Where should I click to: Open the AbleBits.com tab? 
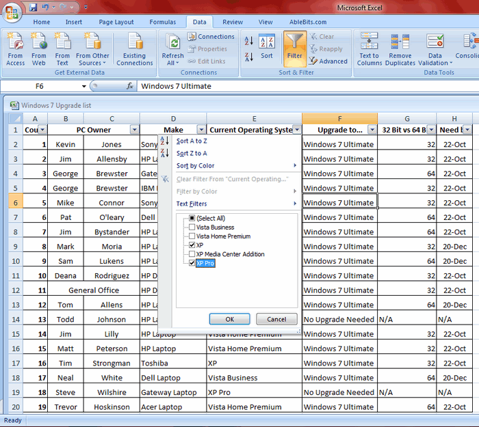[308, 22]
